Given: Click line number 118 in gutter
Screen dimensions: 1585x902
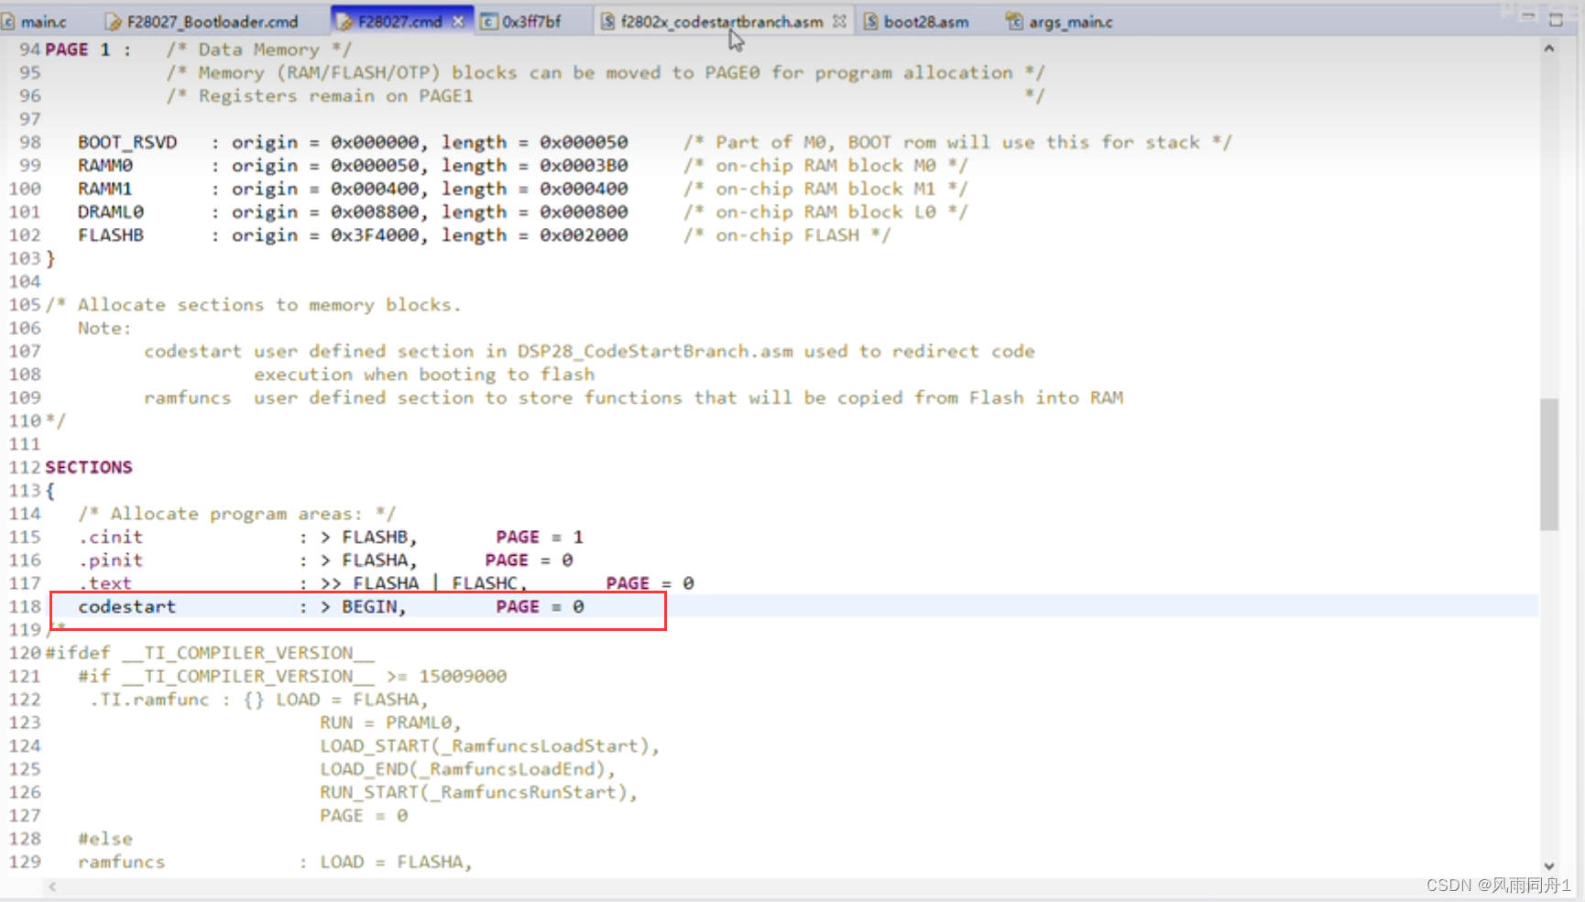Looking at the screenshot, I should [x=25, y=606].
